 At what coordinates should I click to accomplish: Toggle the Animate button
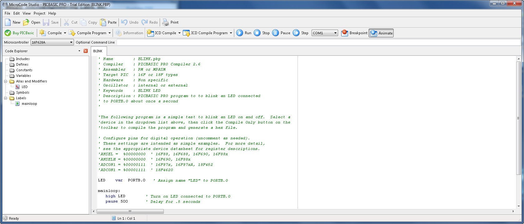[381, 33]
